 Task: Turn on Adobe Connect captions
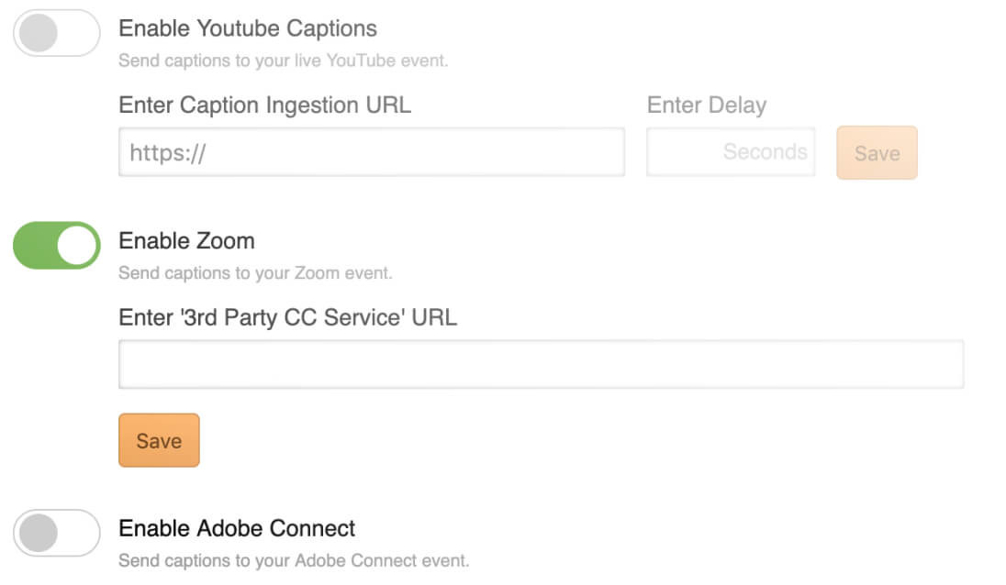click(56, 533)
